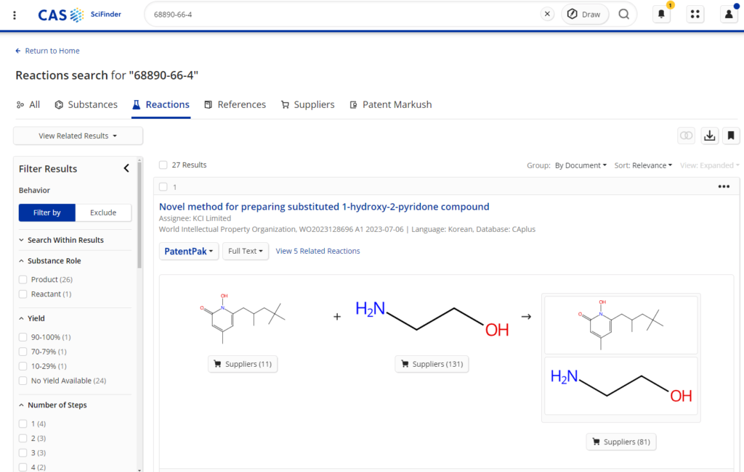Switch to the Substances tab
This screenshot has height=472, width=744.
tap(86, 104)
